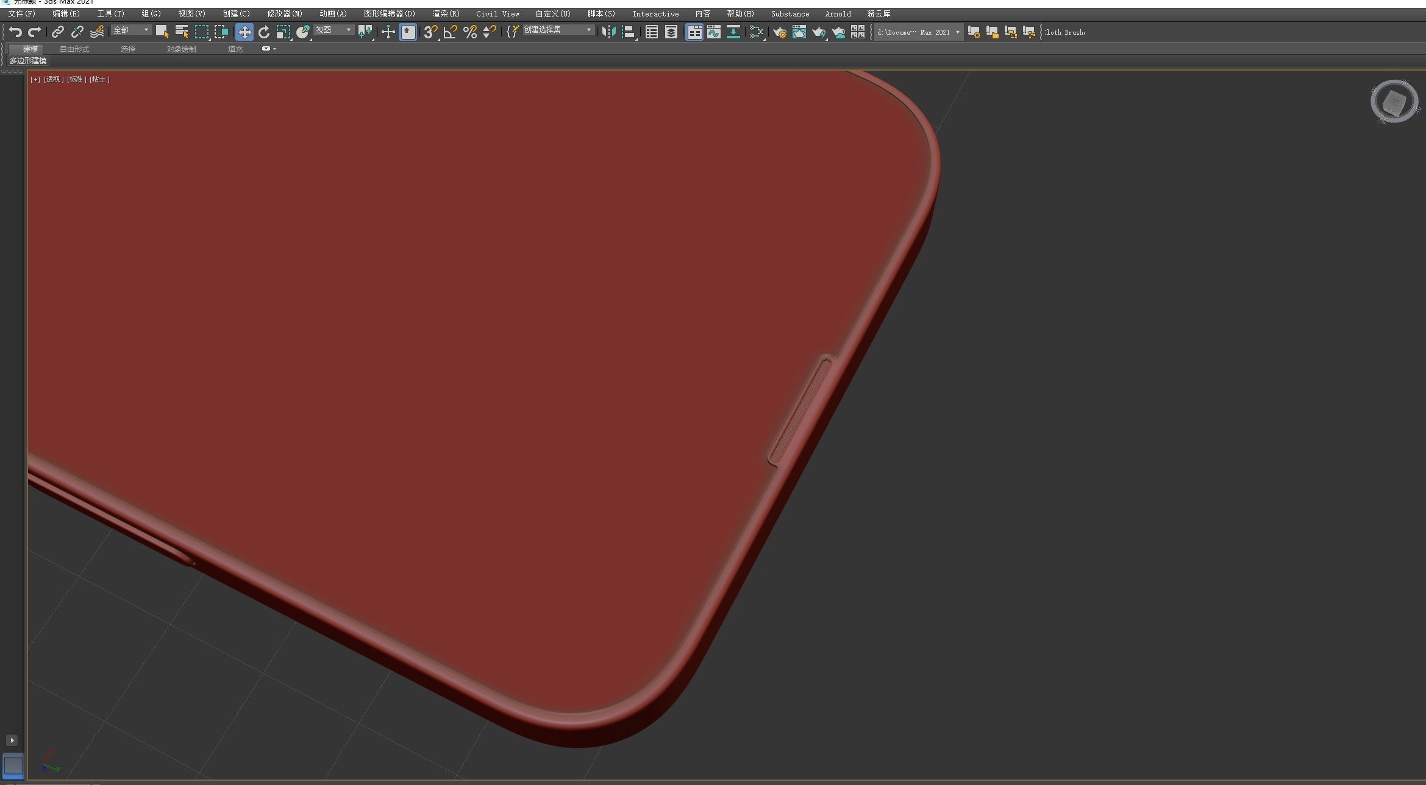Open the Mirror tool
Screen dimensions: 1426x785
[608, 32]
